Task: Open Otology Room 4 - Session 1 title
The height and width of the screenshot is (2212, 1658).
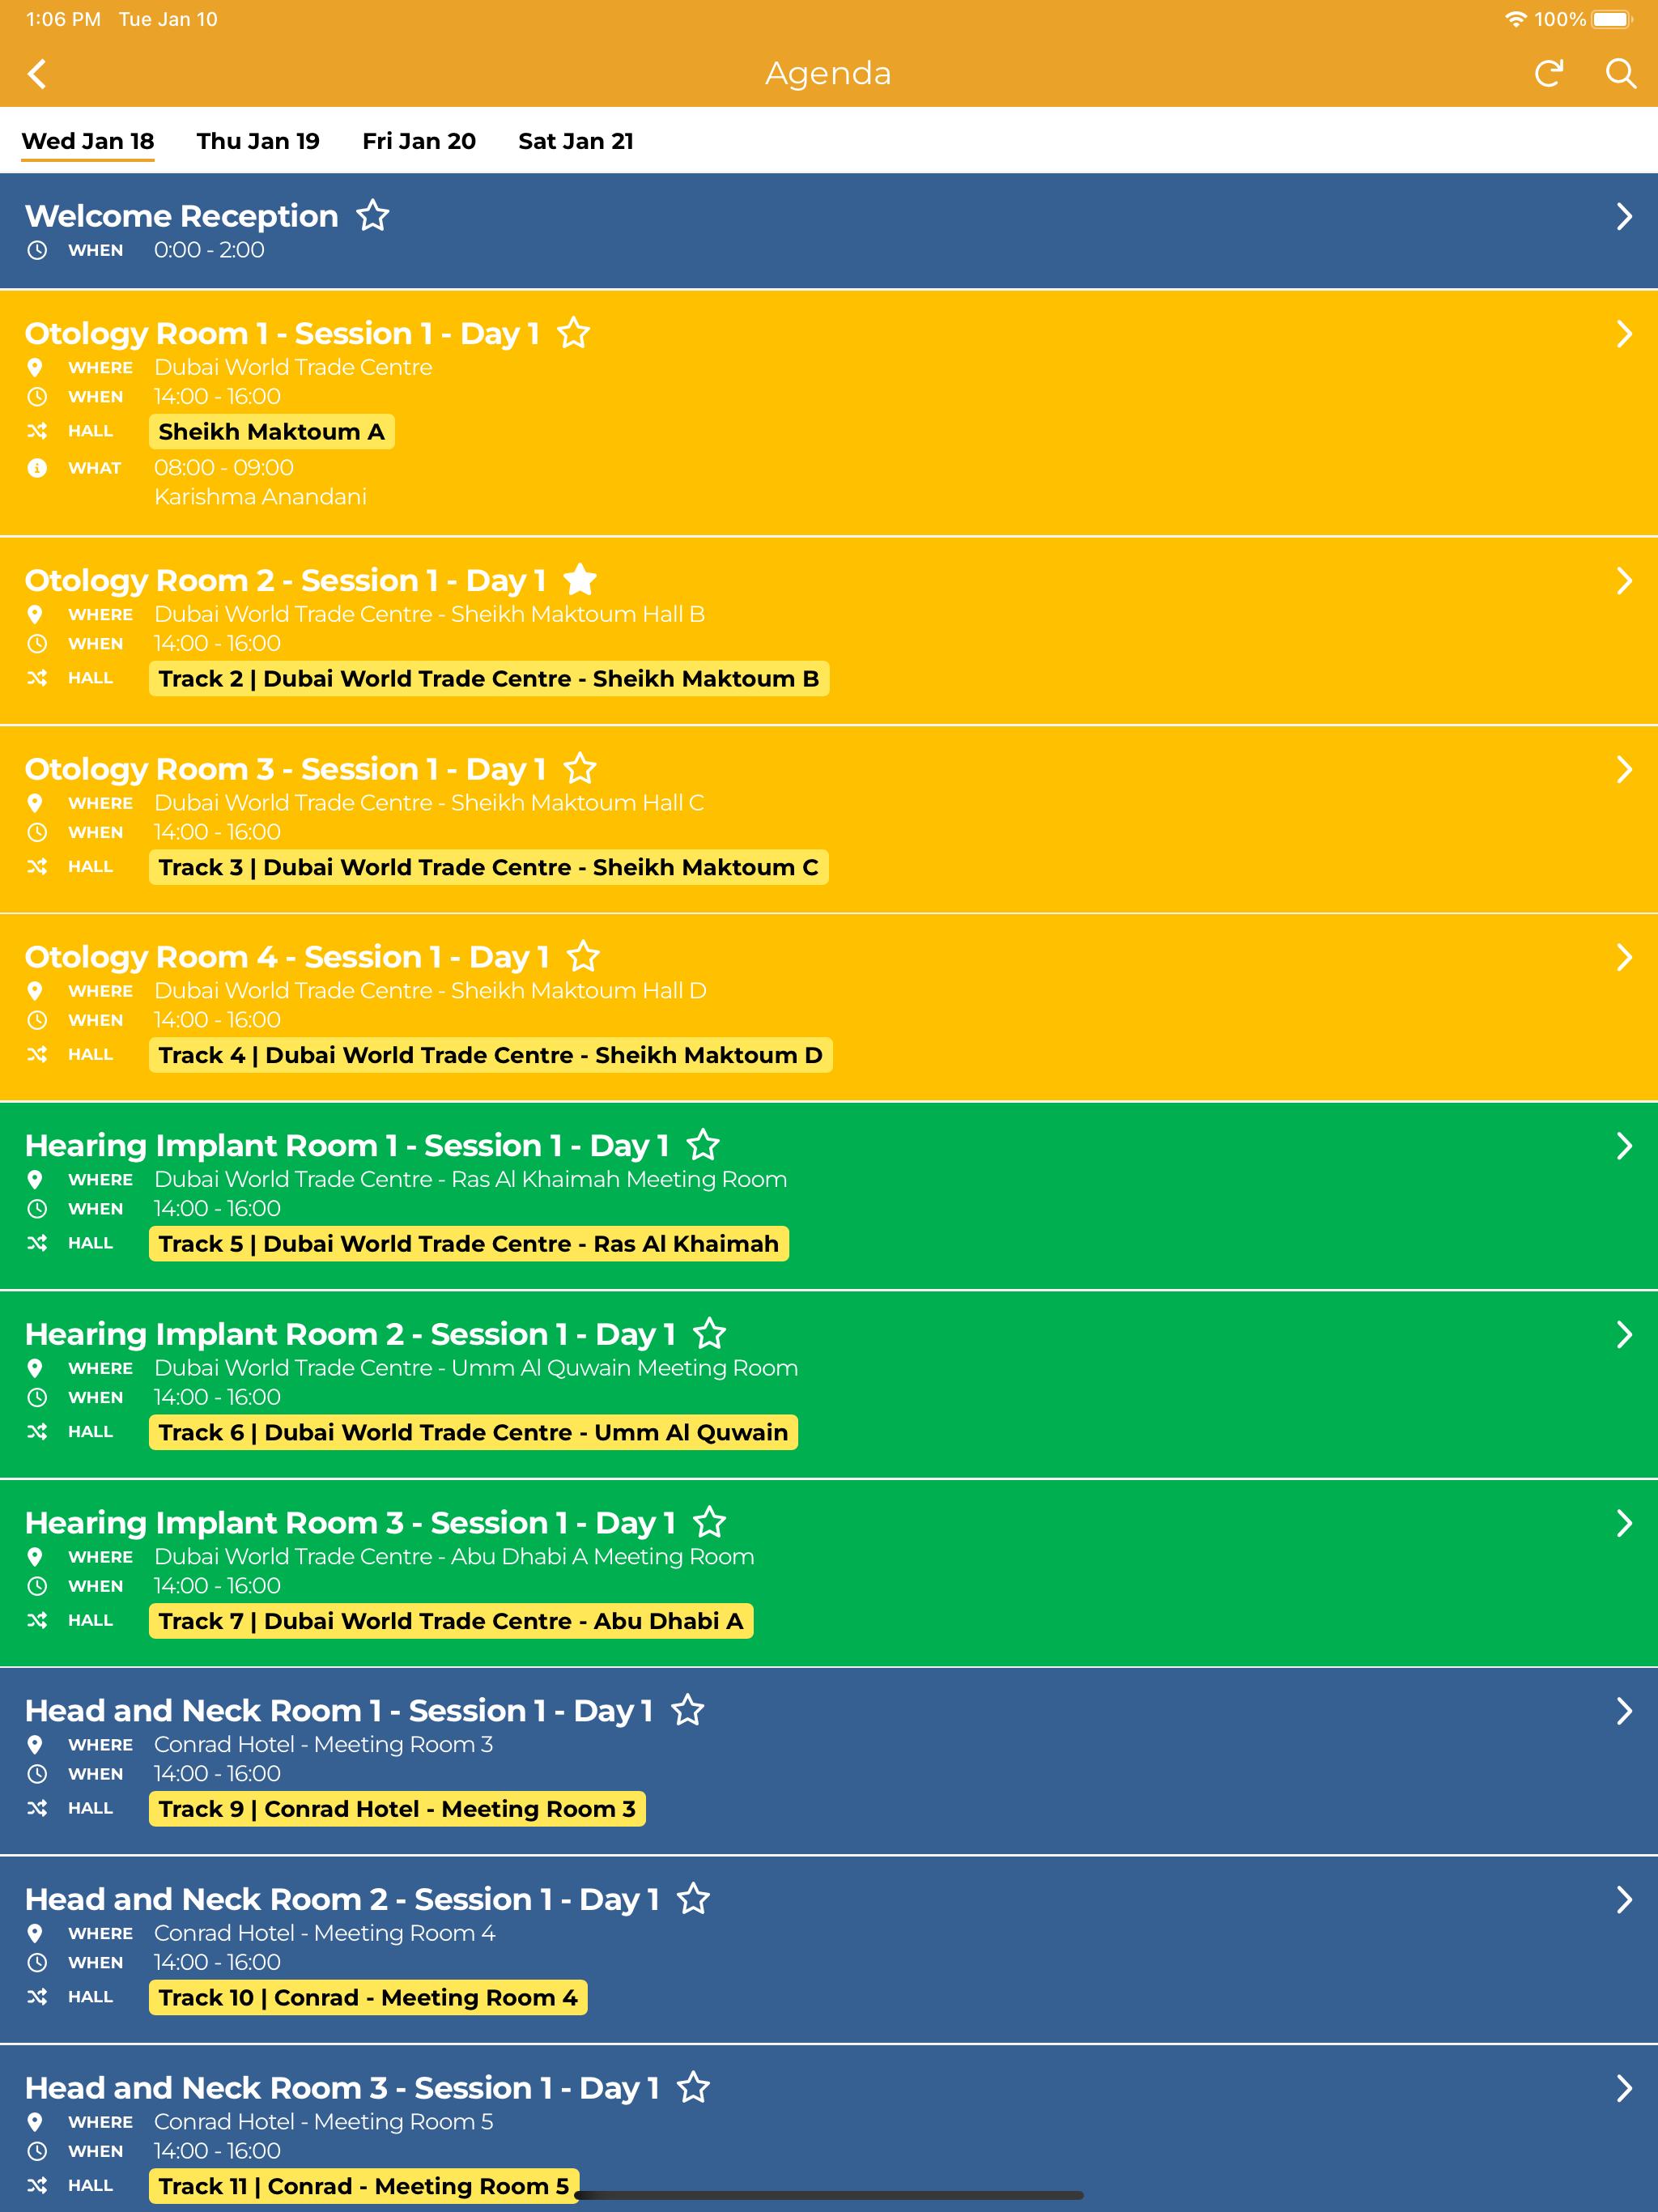Action: tap(287, 957)
